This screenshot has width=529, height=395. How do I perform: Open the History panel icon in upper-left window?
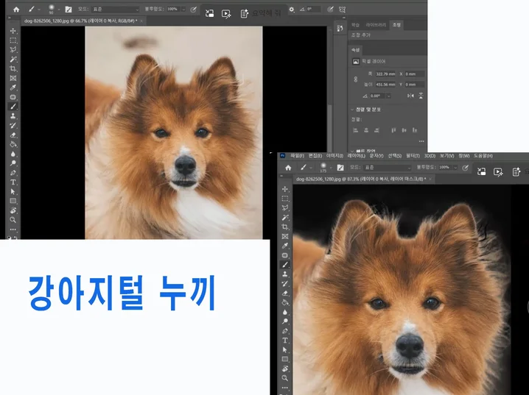pyautogui.click(x=340, y=28)
